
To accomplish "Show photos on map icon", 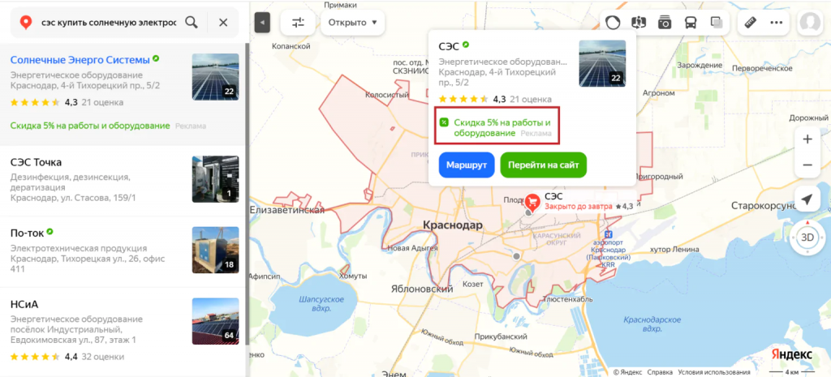I will (665, 23).
